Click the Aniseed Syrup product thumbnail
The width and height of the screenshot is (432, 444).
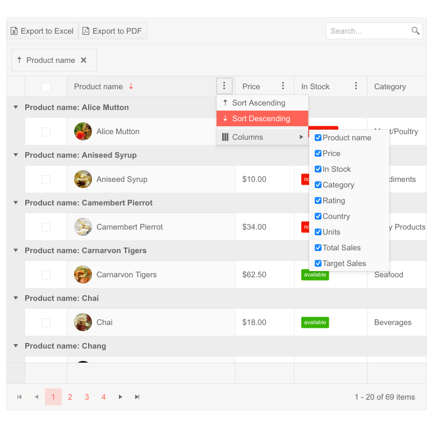point(83,179)
